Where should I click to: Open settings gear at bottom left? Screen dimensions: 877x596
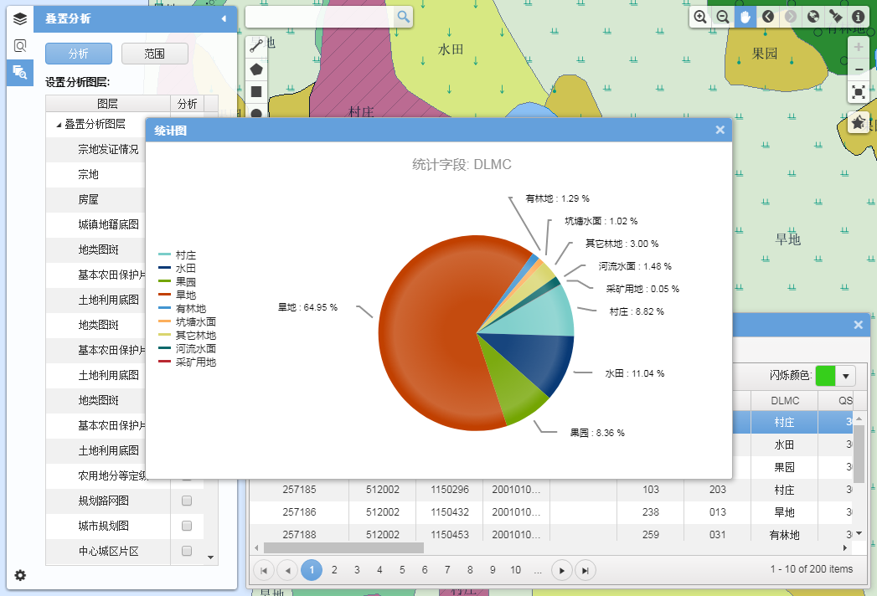pyautogui.click(x=20, y=575)
